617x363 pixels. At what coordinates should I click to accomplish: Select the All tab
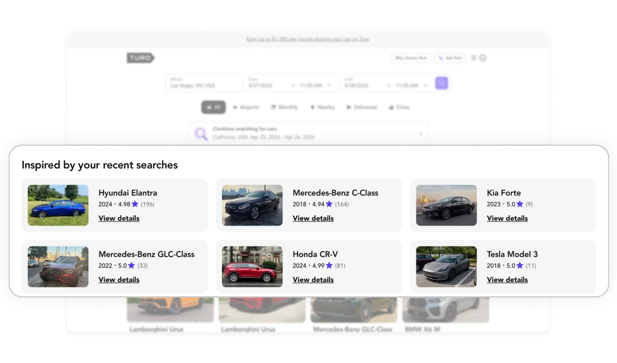point(214,107)
